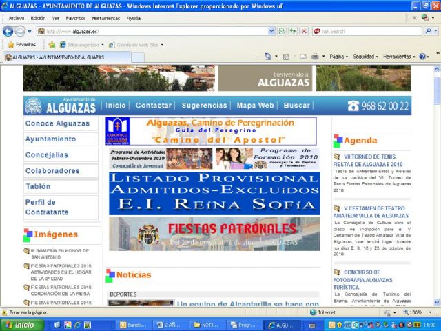Open the Página dropdown menu
Image resolution: width=441 pixels, height=331 pixels.
click(338, 57)
